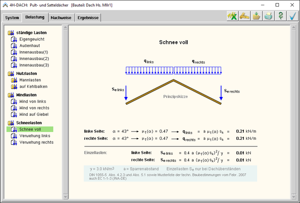Confirm with the blue checkmark icon
300x203 pixels.
pyautogui.click(x=292, y=16)
